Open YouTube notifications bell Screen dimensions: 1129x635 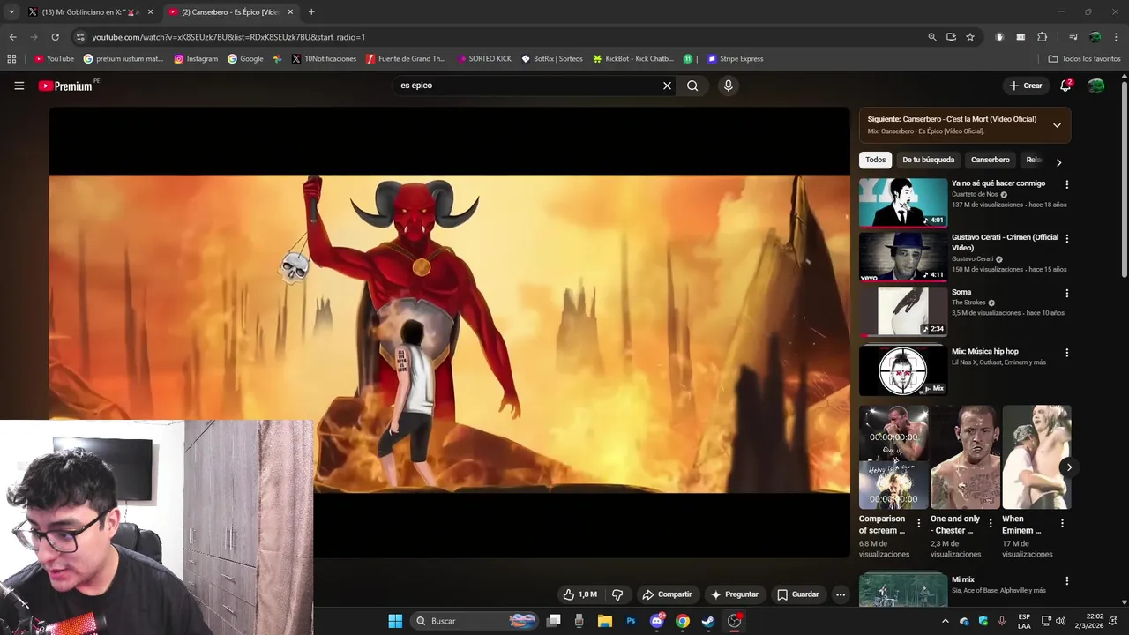click(x=1065, y=86)
